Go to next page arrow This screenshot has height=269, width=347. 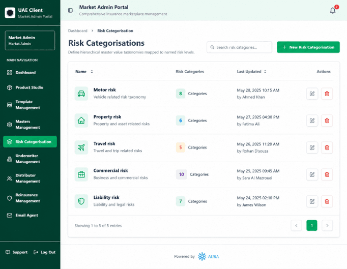pos(327,226)
